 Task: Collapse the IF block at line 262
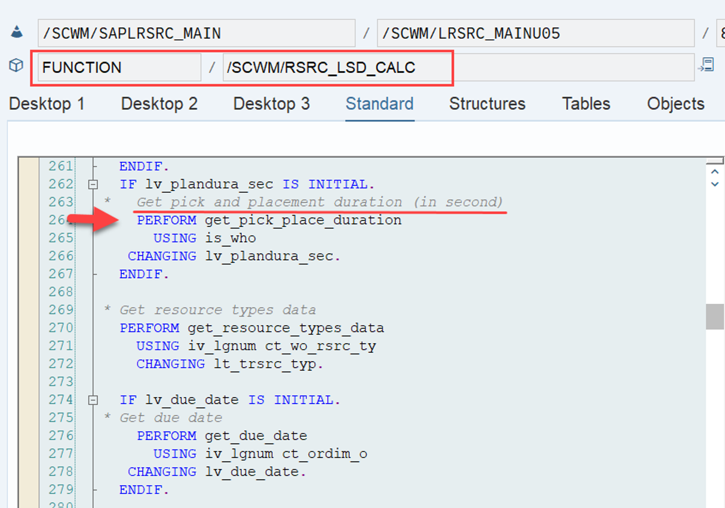point(93,184)
